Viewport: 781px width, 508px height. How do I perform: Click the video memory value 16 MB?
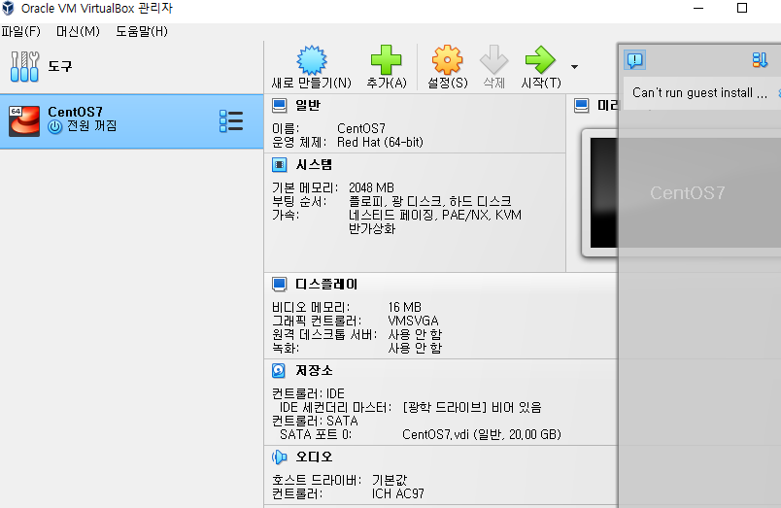pyautogui.click(x=404, y=307)
